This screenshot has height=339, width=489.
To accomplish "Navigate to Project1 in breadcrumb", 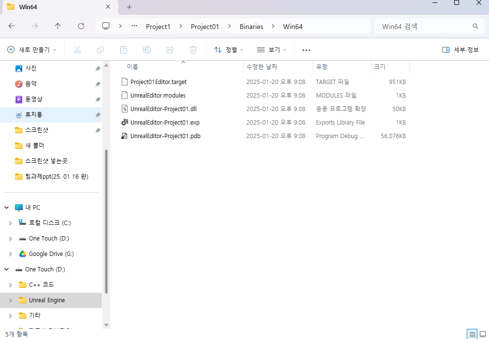I will [x=158, y=27].
